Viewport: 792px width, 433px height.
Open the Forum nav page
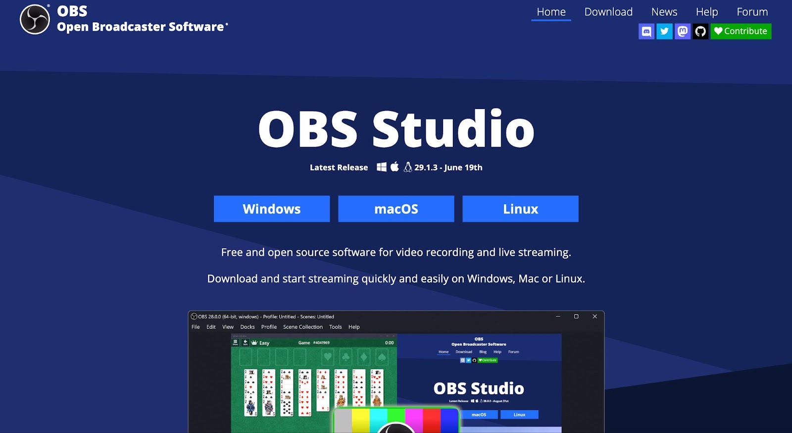pos(752,12)
